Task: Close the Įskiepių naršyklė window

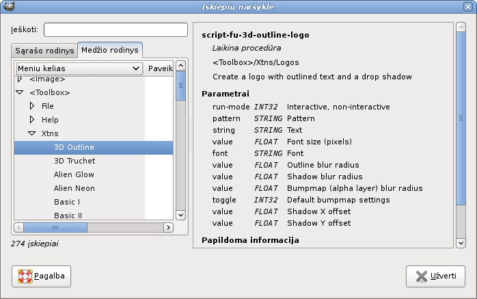Action: pos(469,7)
